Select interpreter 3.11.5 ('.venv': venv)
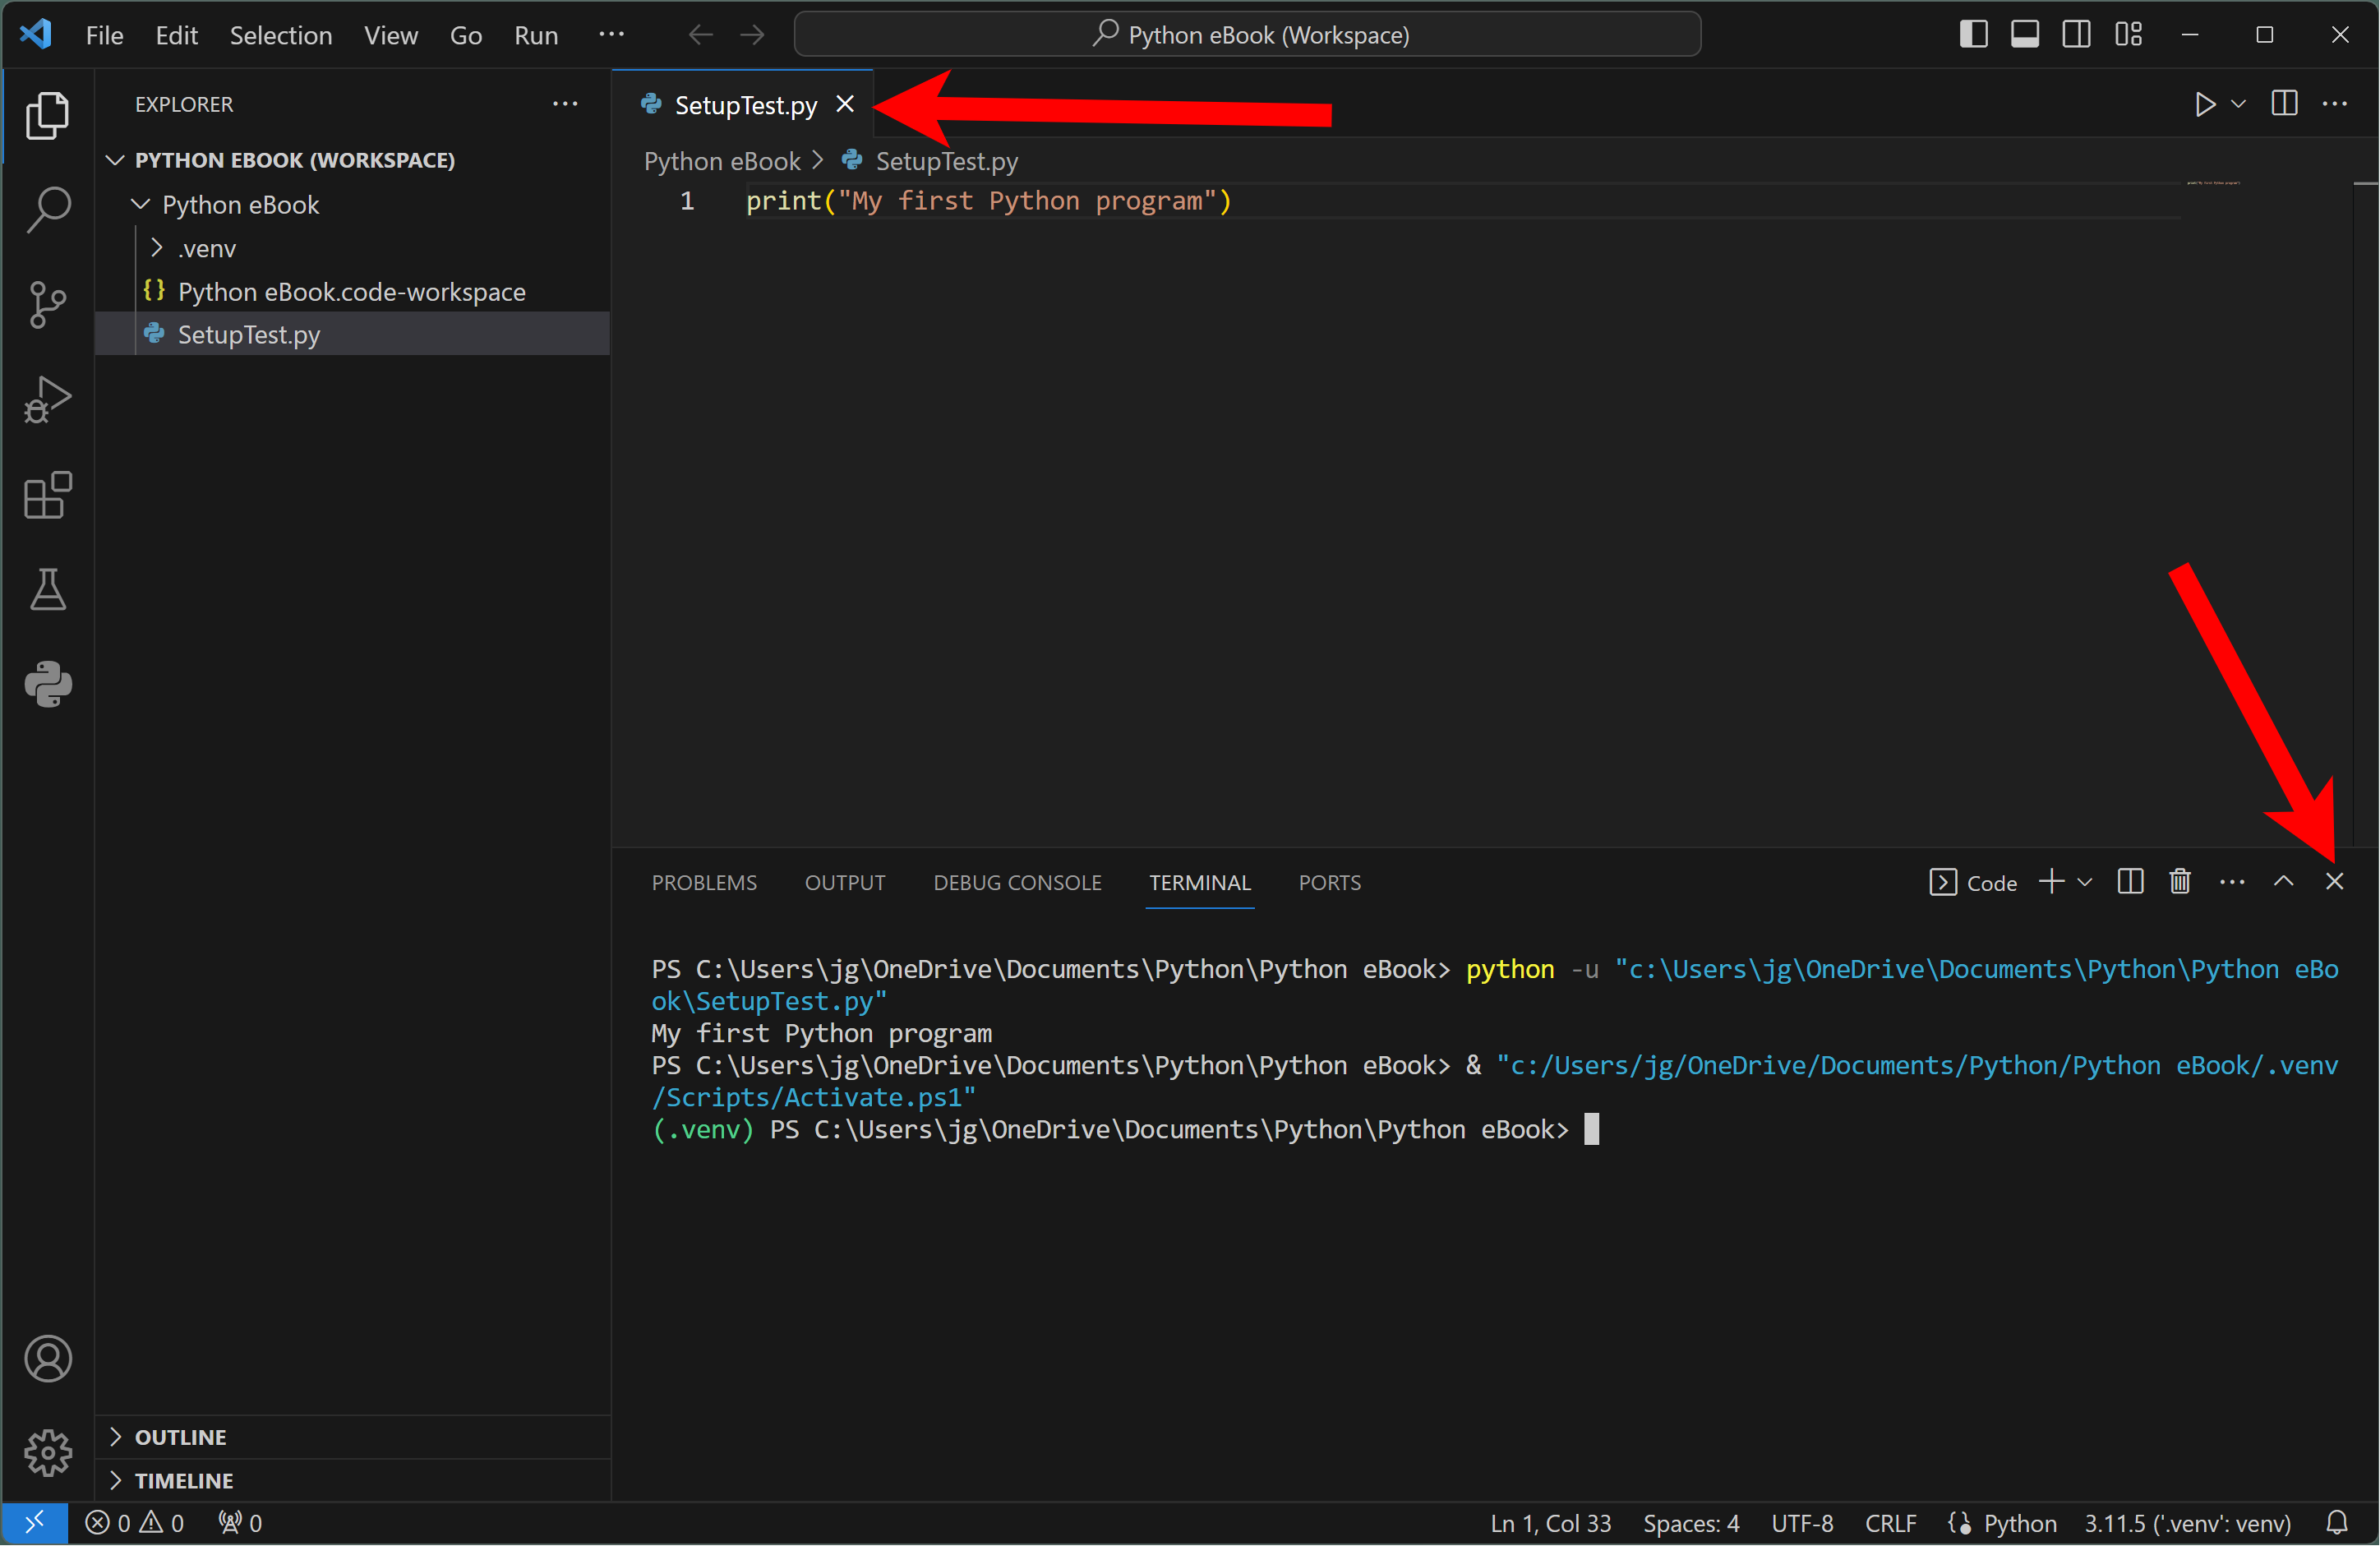 pos(2187,1523)
